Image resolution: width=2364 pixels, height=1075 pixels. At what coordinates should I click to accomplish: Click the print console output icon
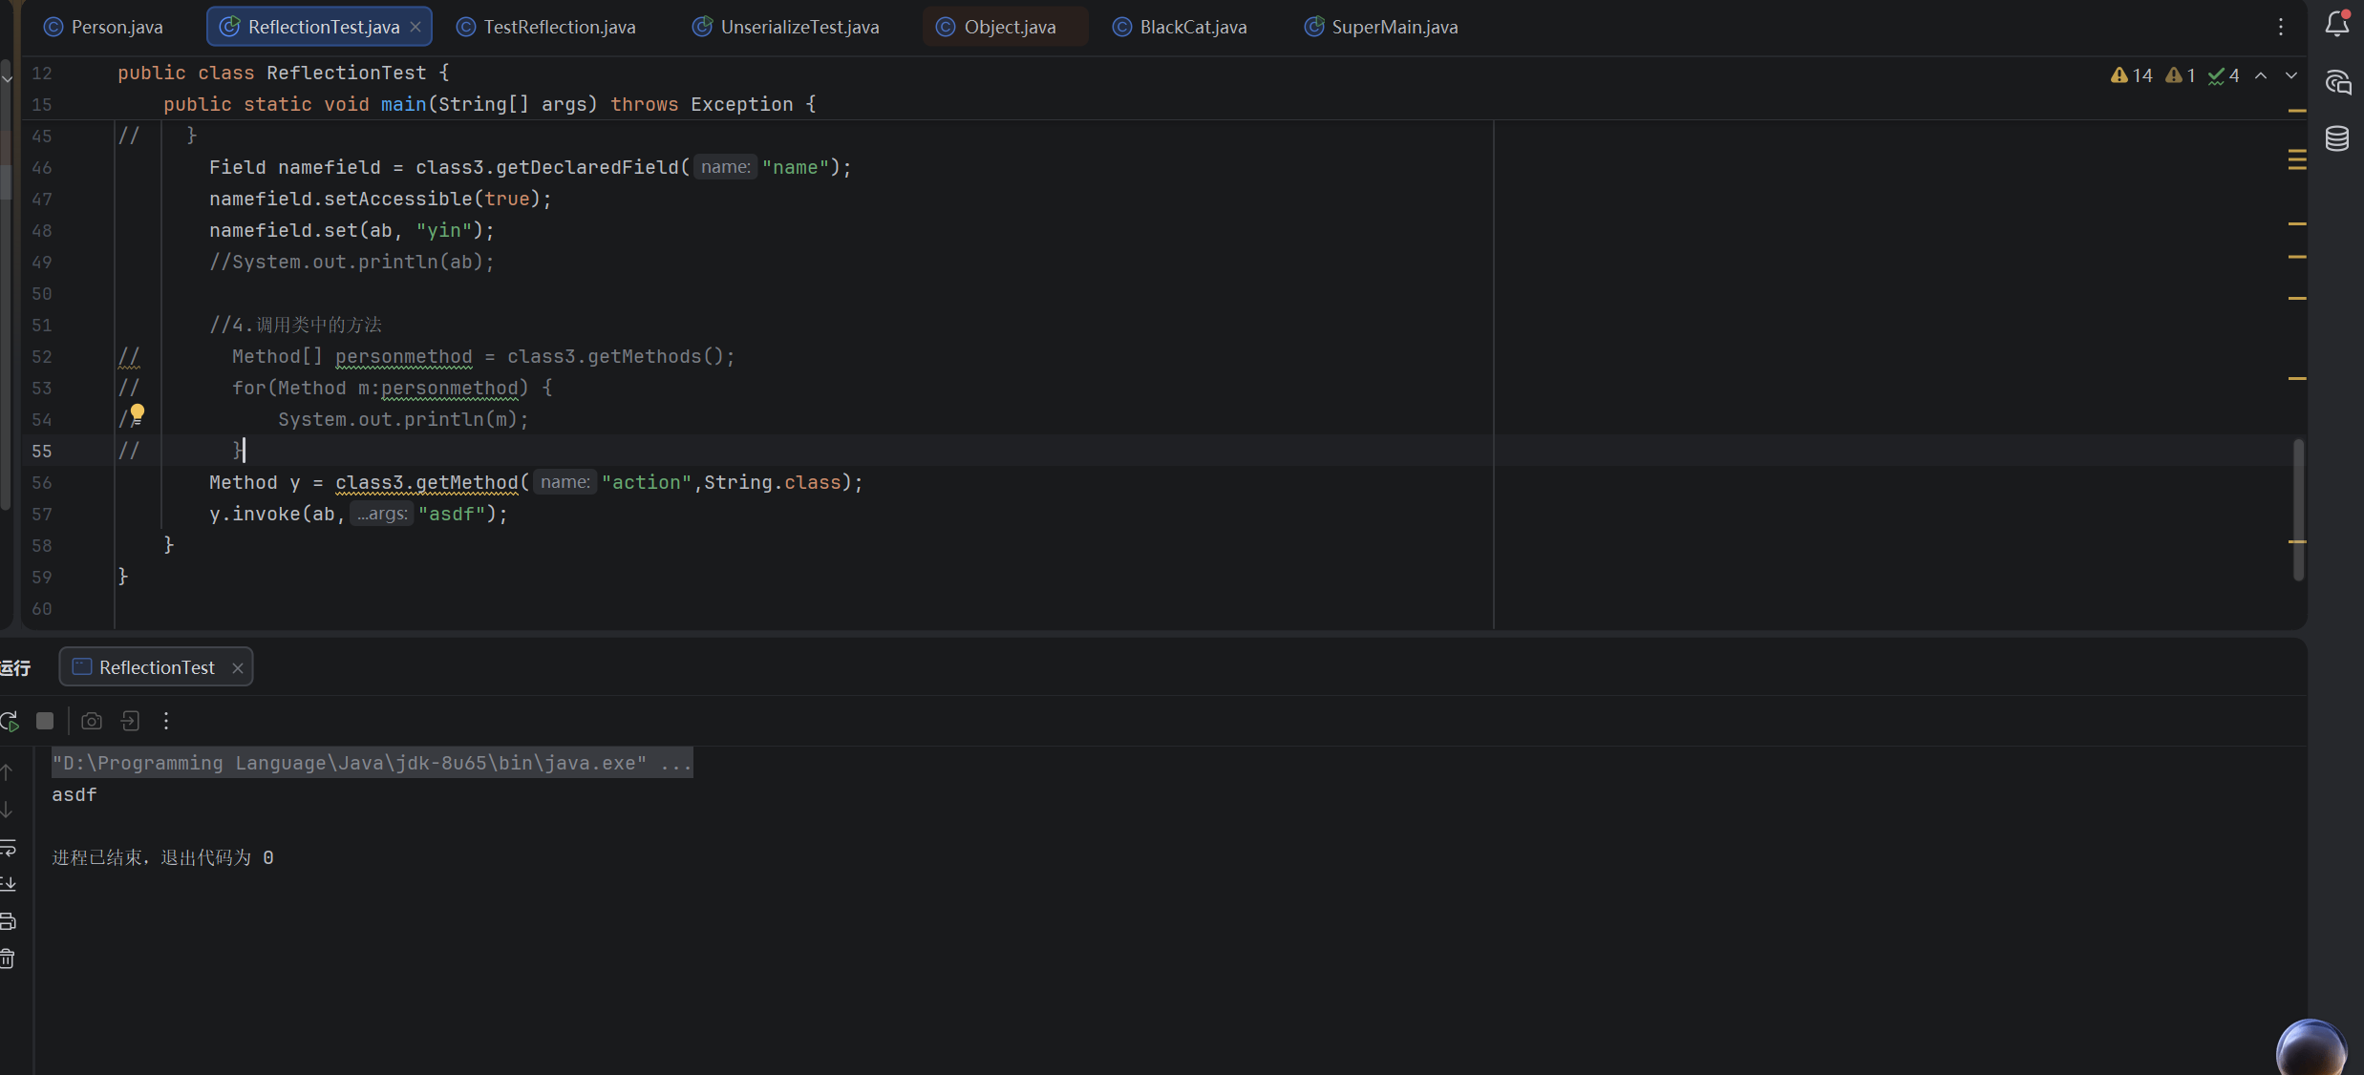(x=8, y=920)
